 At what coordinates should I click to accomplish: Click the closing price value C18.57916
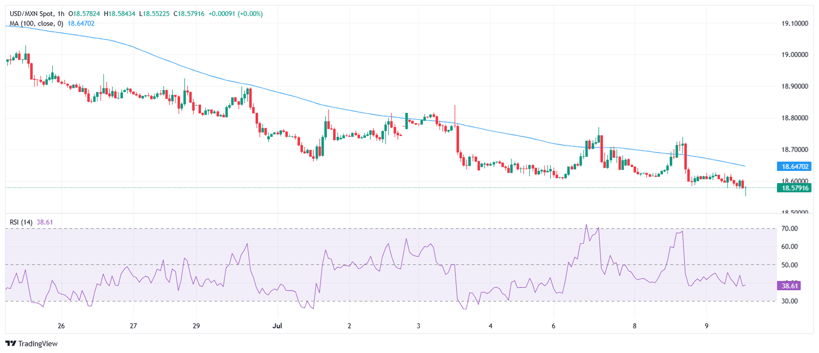click(189, 14)
